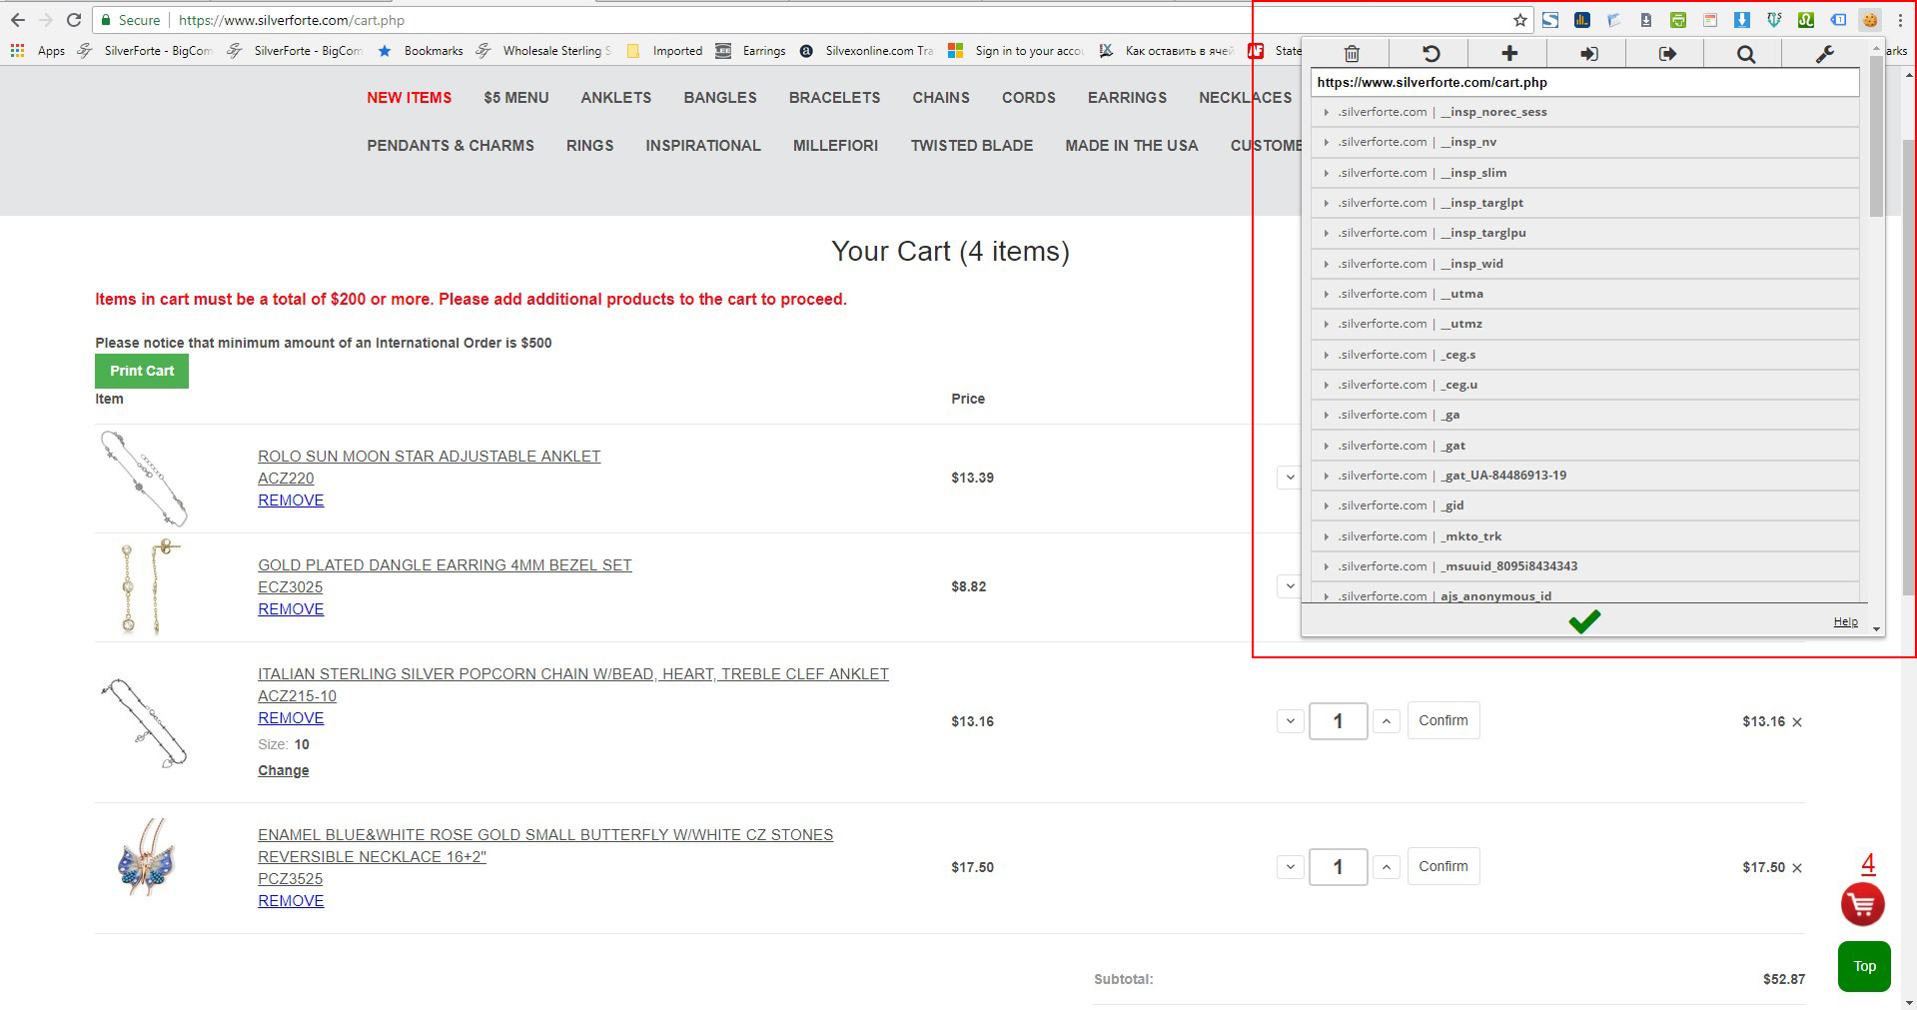Go back with the browser back arrow
Screen dimensions: 1917x1010
18,20
